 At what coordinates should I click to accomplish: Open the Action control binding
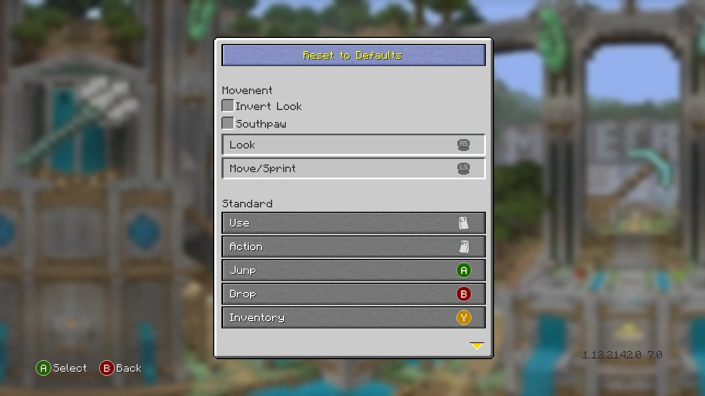[354, 246]
